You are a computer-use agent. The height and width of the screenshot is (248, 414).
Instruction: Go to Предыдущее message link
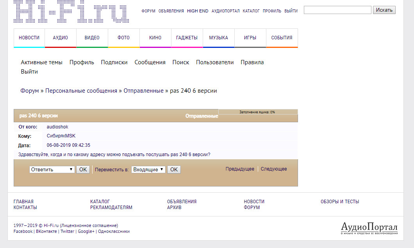click(x=240, y=169)
